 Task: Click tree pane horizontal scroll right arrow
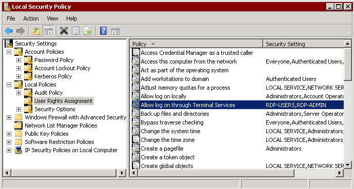point(122,173)
